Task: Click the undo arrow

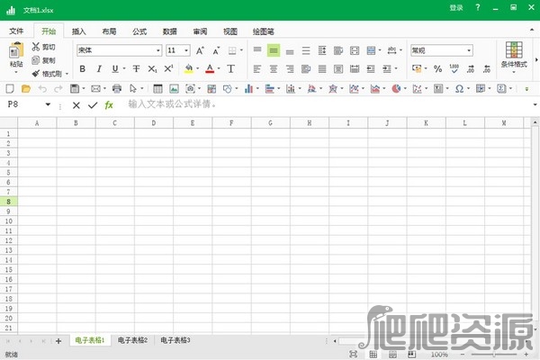Action: point(42,89)
